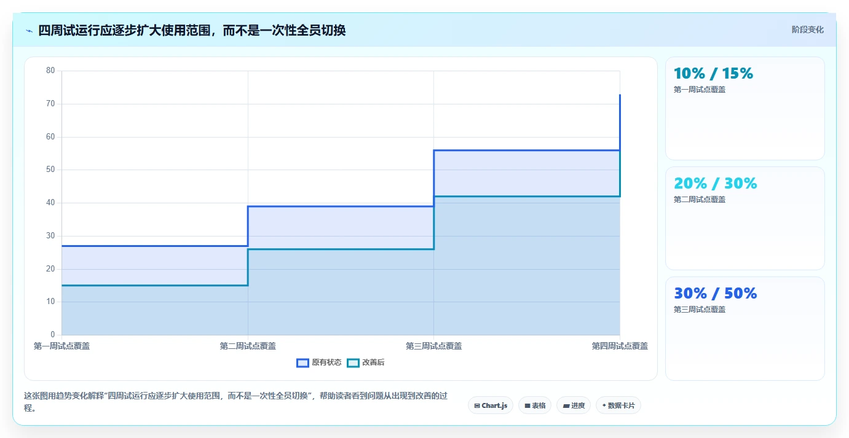This screenshot has height=438, width=849.
Task: Click the description paragraph below the chart
Action: pyautogui.click(x=236, y=402)
